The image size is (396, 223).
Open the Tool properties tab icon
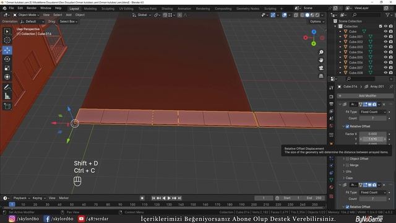tap(332, 88)
